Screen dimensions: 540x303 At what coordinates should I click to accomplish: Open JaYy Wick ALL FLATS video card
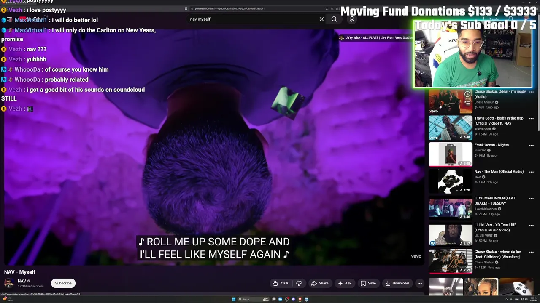[376, 37]
